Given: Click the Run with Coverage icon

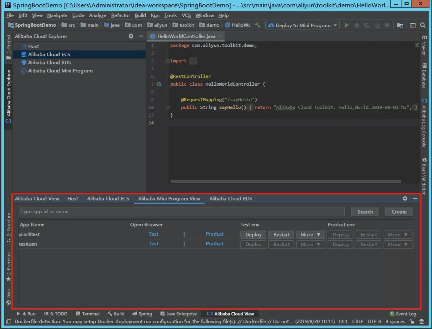Looking at the screenshot, I should tap(367, 25).
